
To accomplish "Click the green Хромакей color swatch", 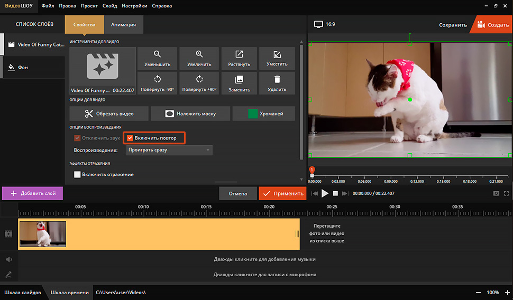I will pyautogui.click(x=253, y=114).
